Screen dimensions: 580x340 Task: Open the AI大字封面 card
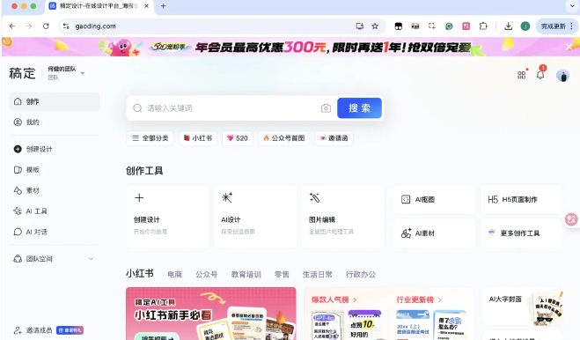[x=522, y=307]
